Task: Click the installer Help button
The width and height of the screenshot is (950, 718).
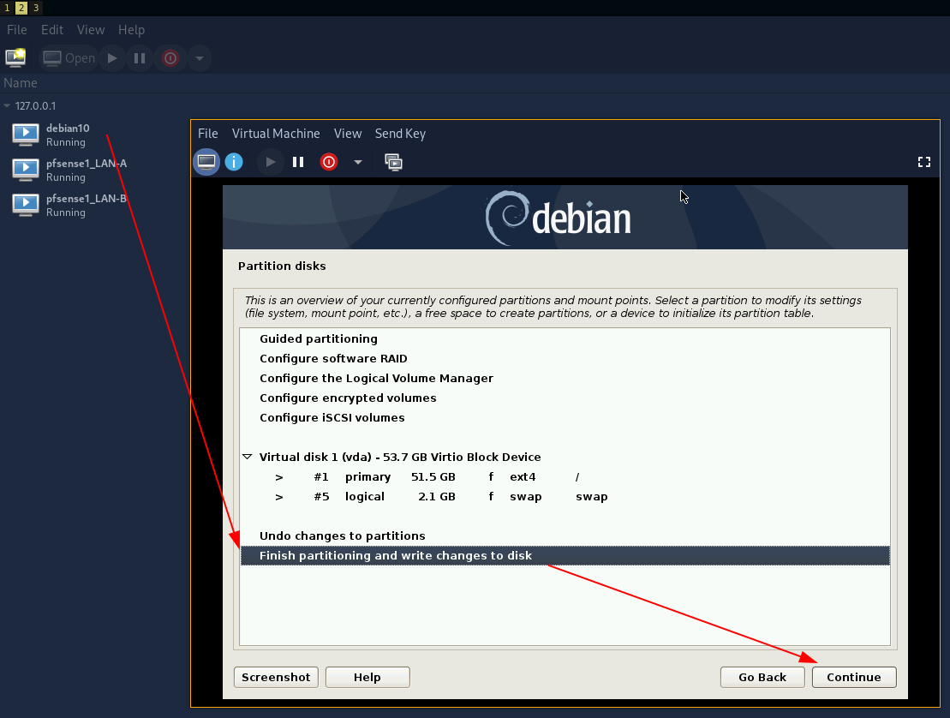Action: tap(367, 678)
